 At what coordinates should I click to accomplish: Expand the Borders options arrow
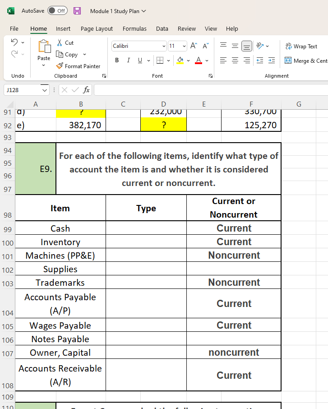[x=168, y=60]
